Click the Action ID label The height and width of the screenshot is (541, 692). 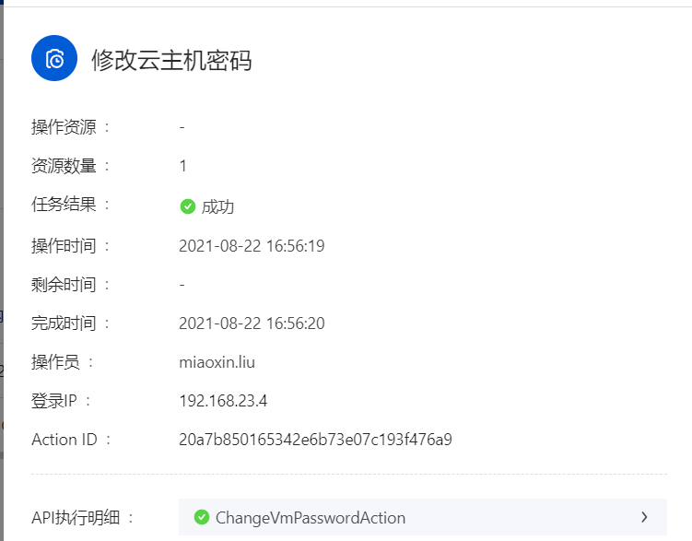[x=65, y=440]
